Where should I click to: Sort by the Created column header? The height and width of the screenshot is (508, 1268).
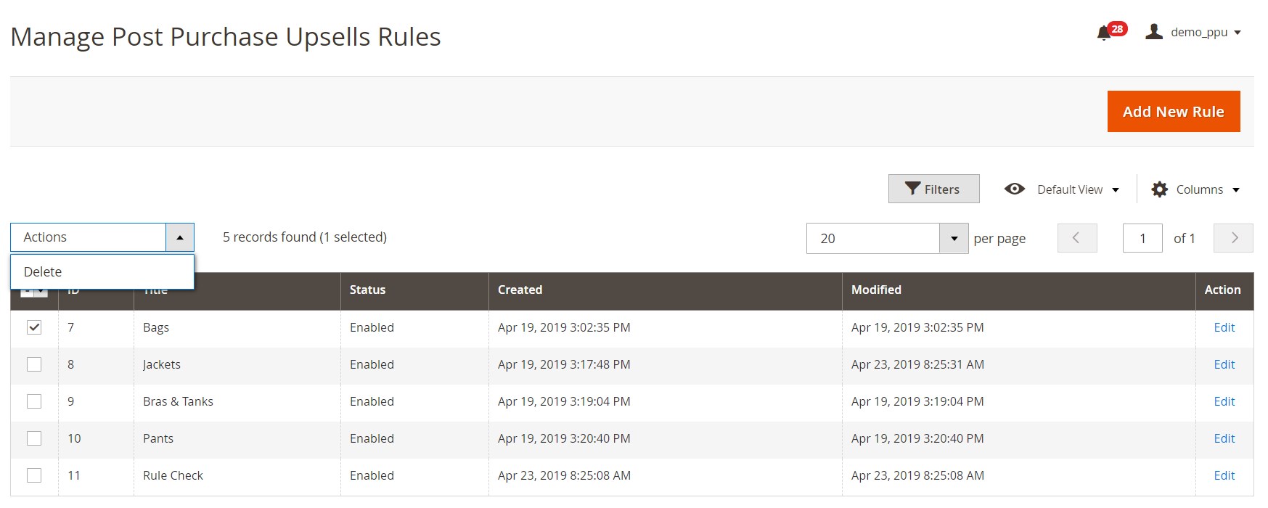520,290
